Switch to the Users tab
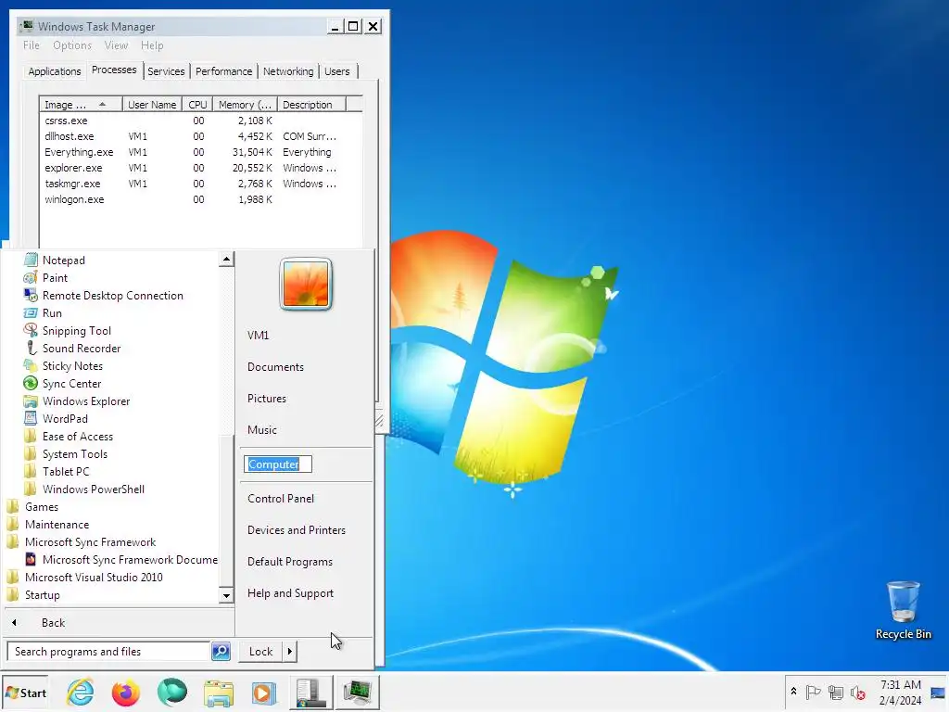The height and width of the screenshot is (712, 949). 337,71
